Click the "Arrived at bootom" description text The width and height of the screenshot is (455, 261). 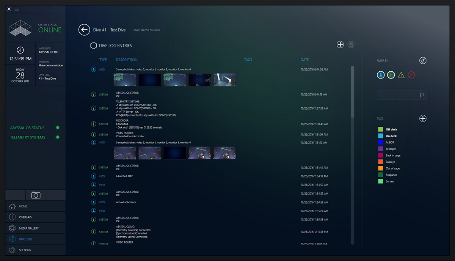click(x=126, y=202)
